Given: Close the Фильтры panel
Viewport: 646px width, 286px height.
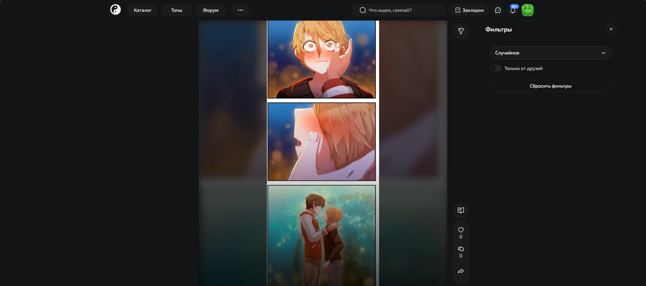Looking at the screenshot, I should [611, 29].
